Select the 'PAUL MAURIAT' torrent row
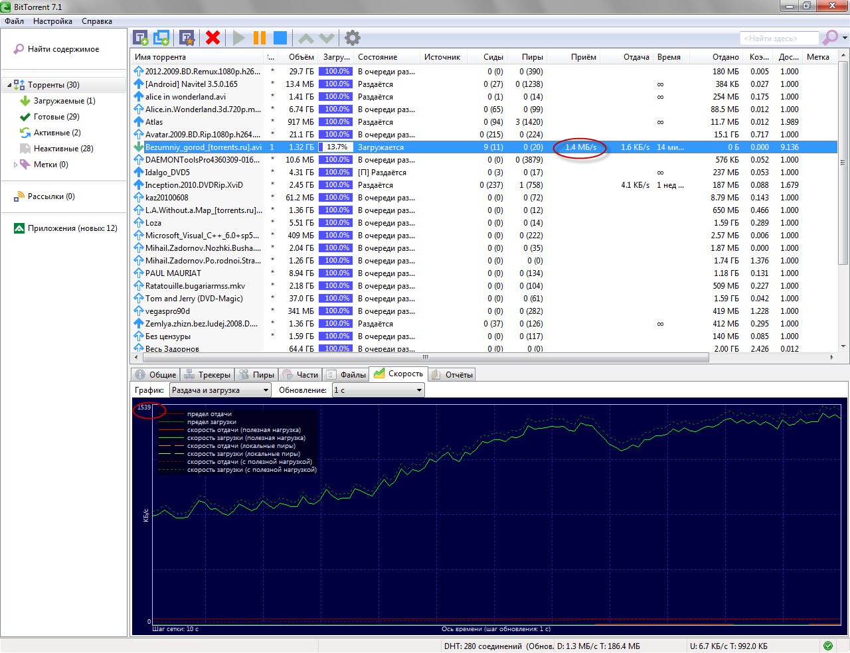 483,273
